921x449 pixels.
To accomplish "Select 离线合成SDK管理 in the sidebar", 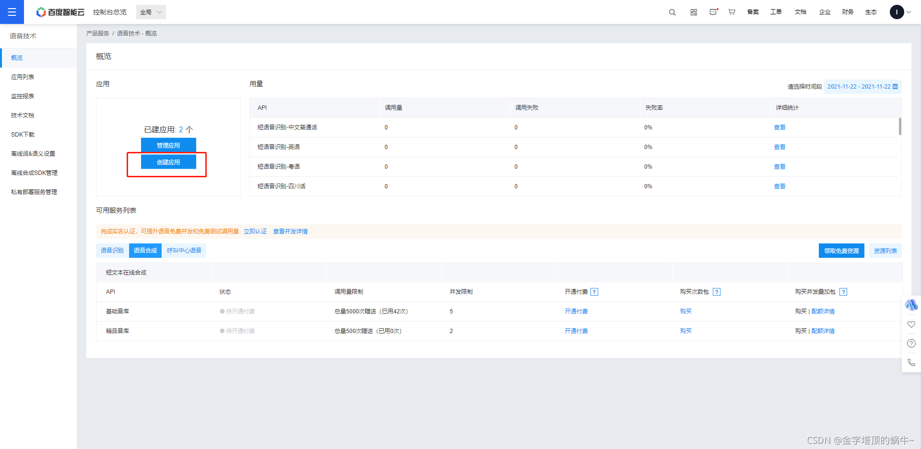I will pos(38,173).
